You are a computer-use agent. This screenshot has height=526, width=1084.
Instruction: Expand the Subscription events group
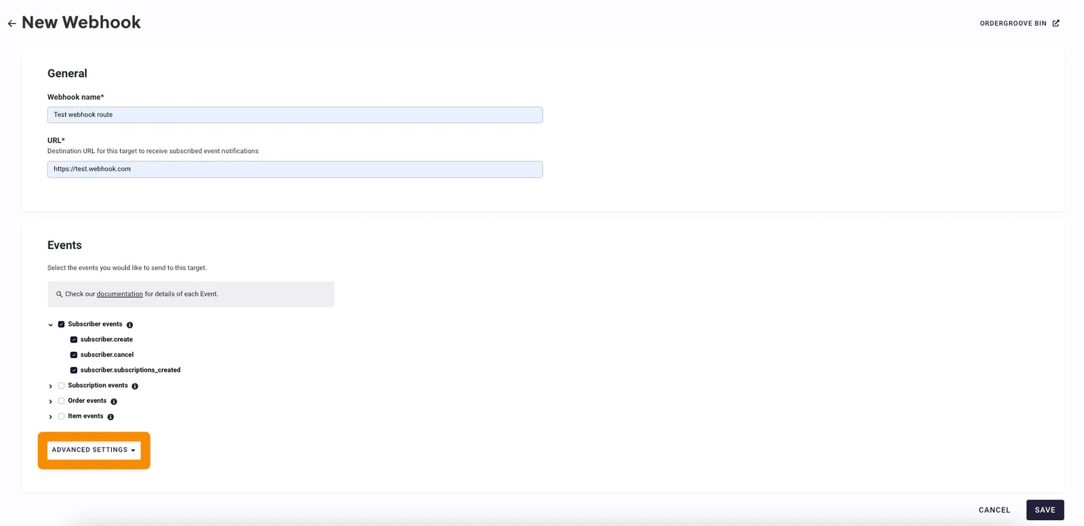pyautogui.click(x=50, y=386)
